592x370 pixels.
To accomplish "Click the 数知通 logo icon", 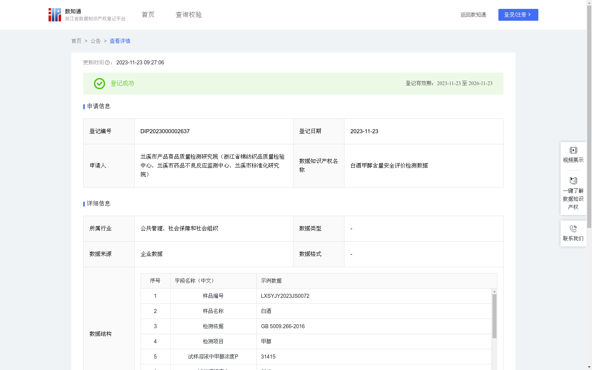I will click(55, 15).
